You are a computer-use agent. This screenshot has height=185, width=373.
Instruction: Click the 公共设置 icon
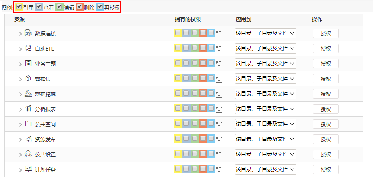28,154
